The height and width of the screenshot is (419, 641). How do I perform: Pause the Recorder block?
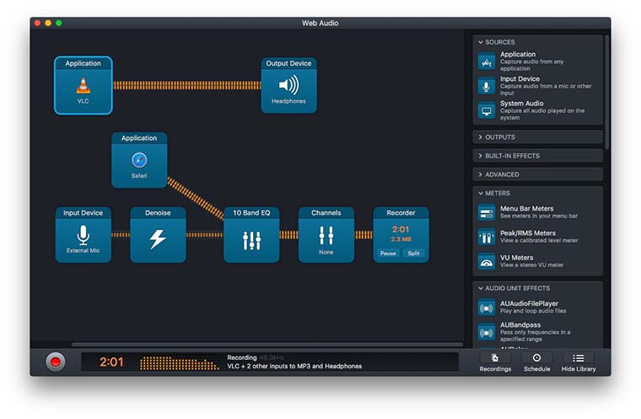coord(388,253)
